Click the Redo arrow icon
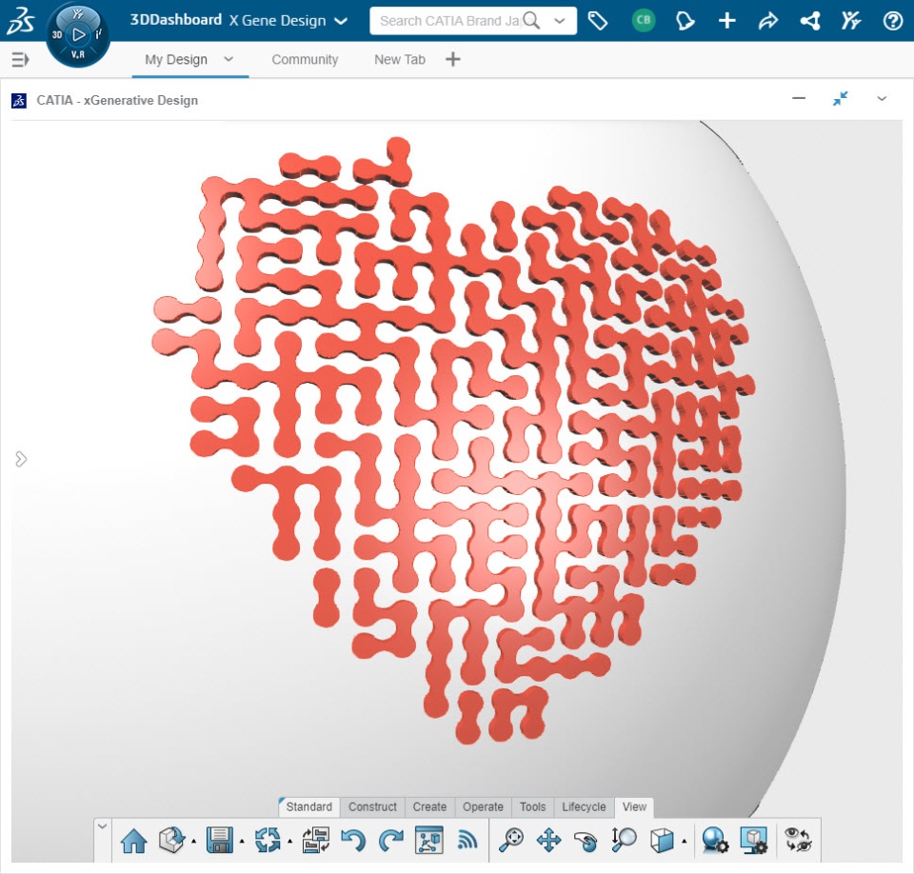The height and width of the screenshot is (874, 914). click(x=391, y=840)
